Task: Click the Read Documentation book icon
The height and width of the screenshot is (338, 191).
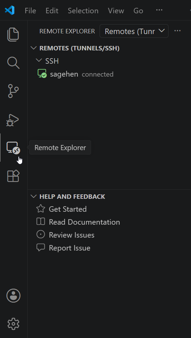Action: 41,222
